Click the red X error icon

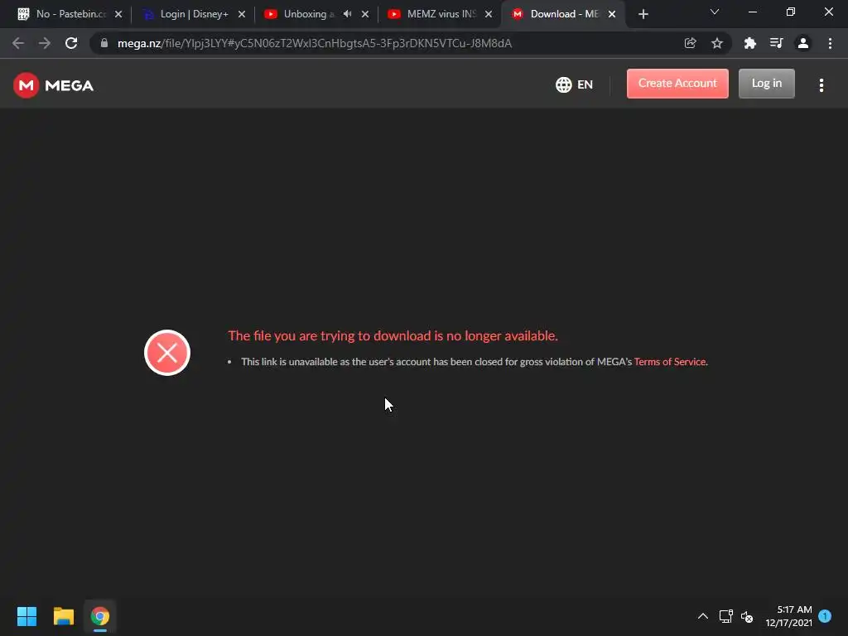[x=167, y=353]
